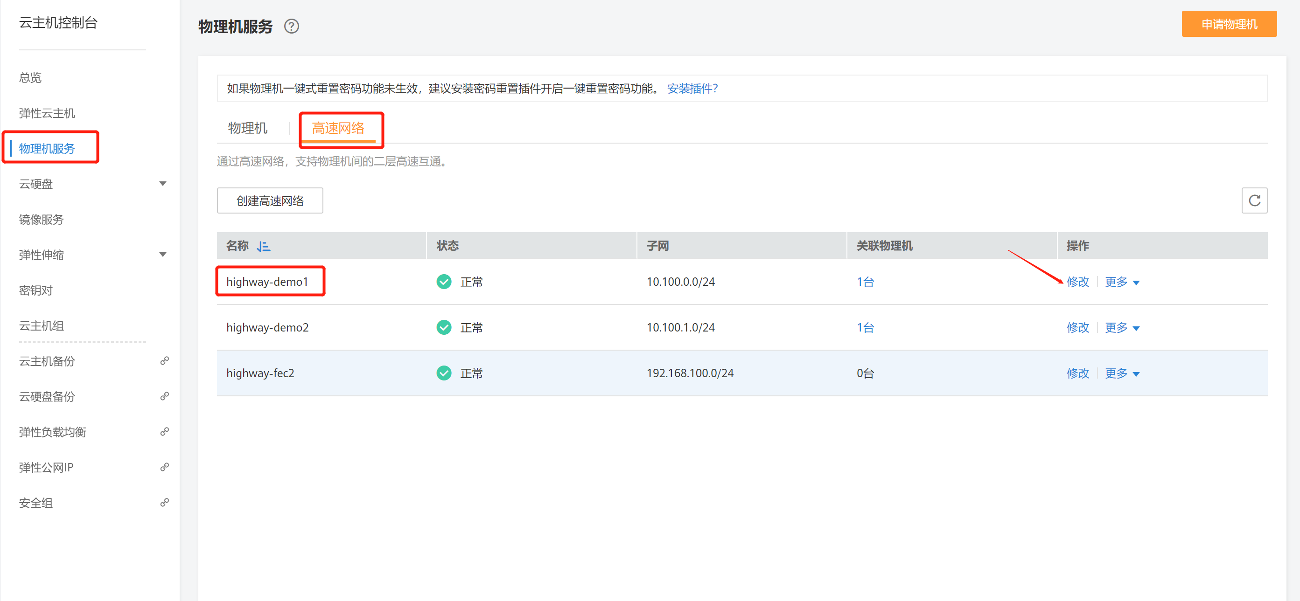Click 修改 for highway-demo1 network
The height and width of the screenshot is (601, 1300).
point(1077,282)
